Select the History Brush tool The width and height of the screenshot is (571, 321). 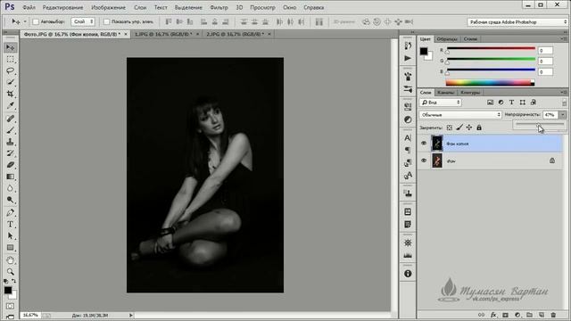(10, 153)
